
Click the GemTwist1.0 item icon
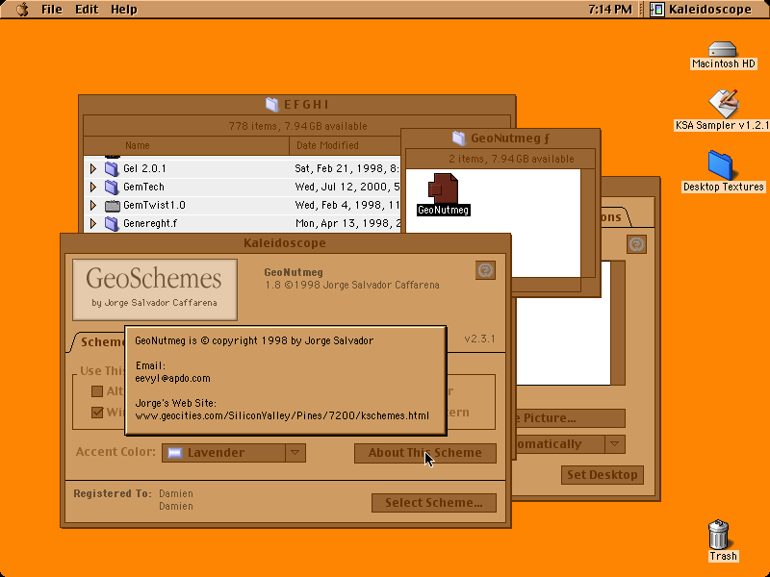[112, 206]
